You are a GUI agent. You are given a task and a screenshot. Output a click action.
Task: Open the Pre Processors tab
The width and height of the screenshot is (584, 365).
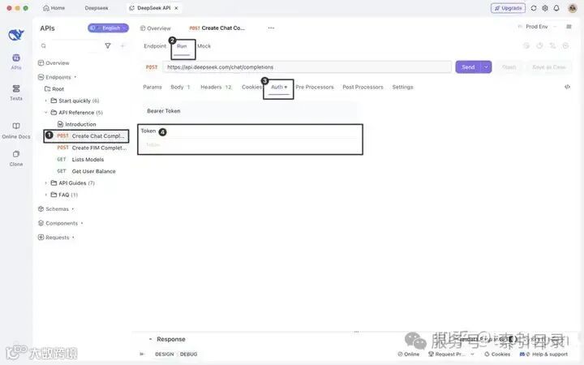pos(315,87)
